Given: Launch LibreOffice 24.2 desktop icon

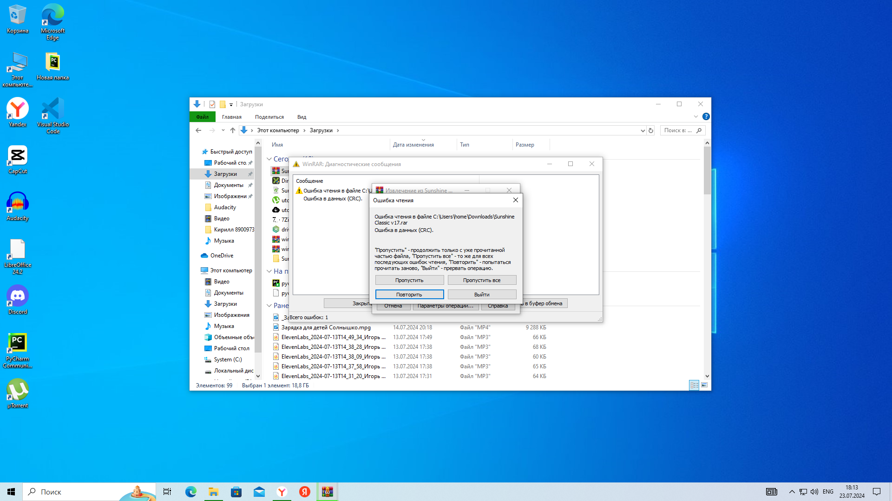Looking at the screenshot, I should point(18,257).
